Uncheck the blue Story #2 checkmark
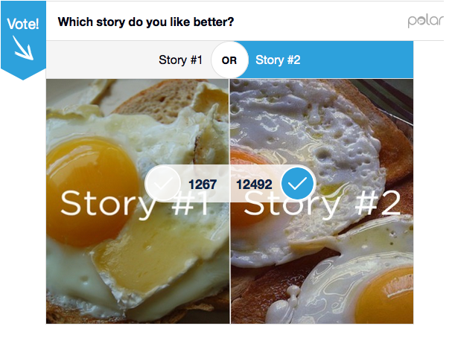The image size is (452, 355). coord(298,184)
